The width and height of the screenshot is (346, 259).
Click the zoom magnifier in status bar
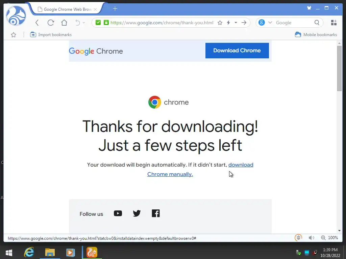click(x=323, y=238)
